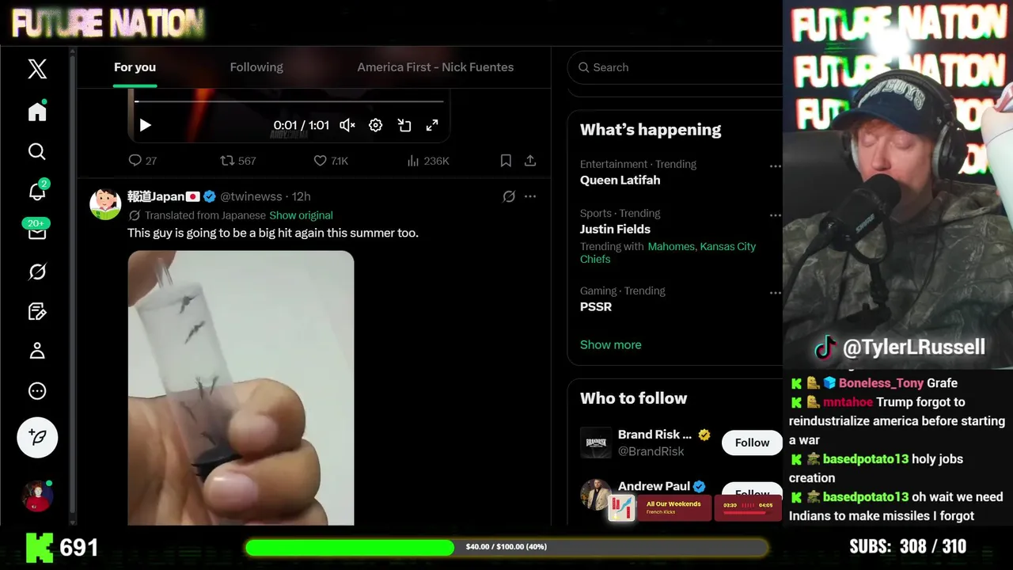Open more options on 報道Japan post
This screenshot has width=1013, height=570.
point(530,196)
